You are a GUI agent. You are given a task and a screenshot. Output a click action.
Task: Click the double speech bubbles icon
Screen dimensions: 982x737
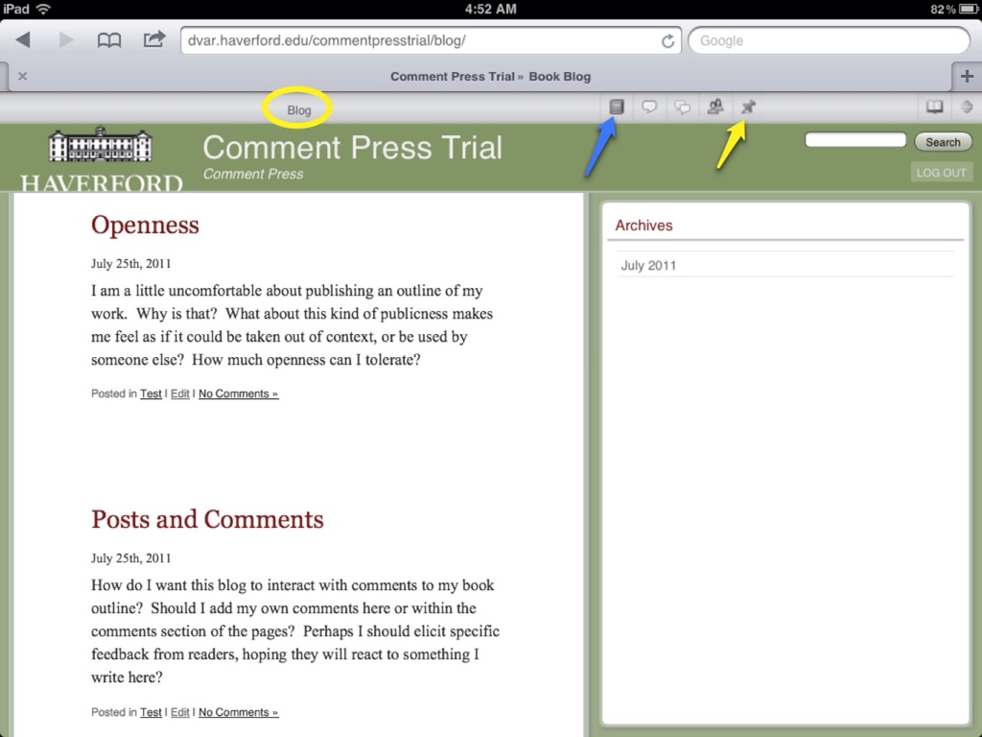click(x=682, y=107)
